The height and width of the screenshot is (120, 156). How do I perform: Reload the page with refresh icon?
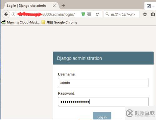tap(97, 14)
